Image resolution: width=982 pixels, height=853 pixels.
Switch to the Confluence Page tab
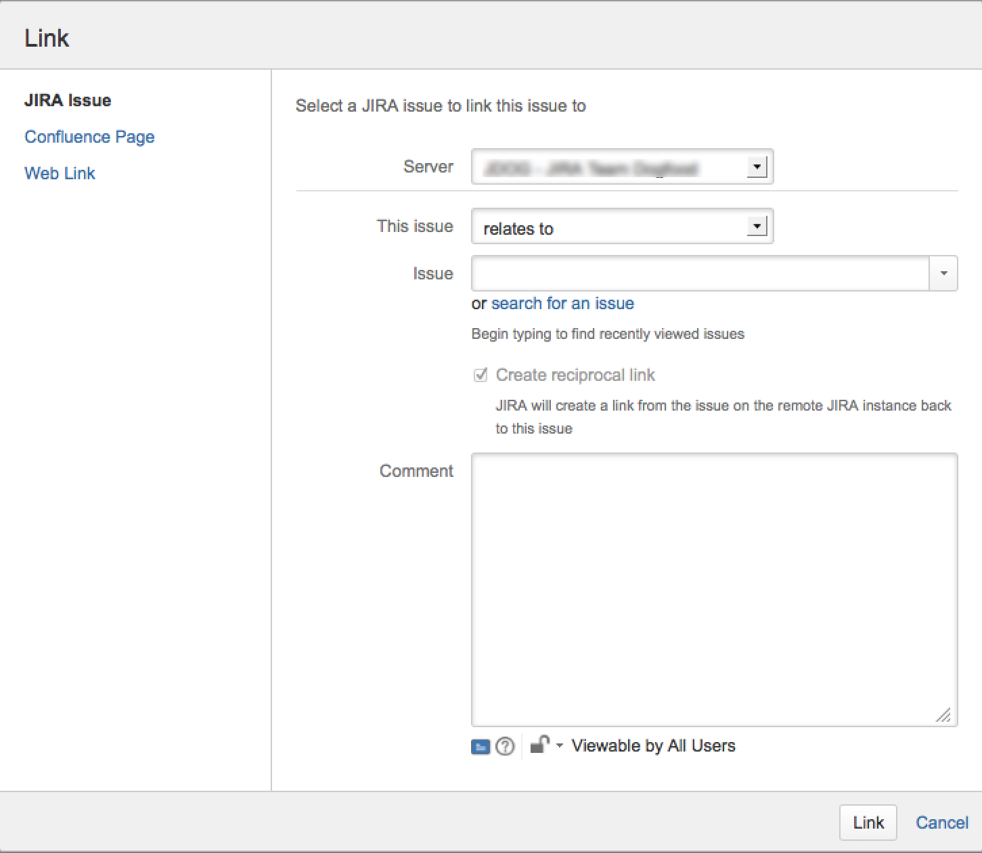pyautogui.click(x=89, y=137)
